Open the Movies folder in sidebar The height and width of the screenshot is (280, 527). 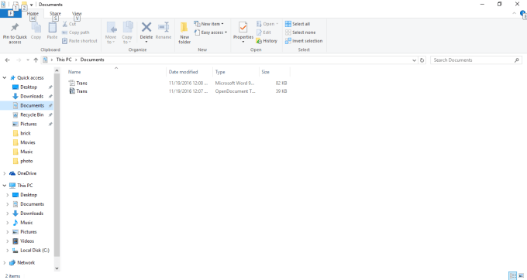[x=28, y=142]
